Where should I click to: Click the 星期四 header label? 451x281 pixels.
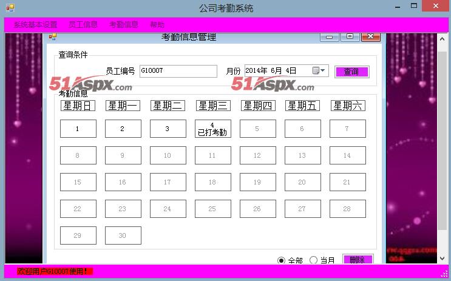pyautogui.click(x=258, y=106)
